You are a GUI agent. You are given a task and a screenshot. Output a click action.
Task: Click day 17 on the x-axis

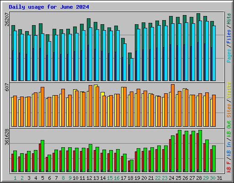pos(123,178)
